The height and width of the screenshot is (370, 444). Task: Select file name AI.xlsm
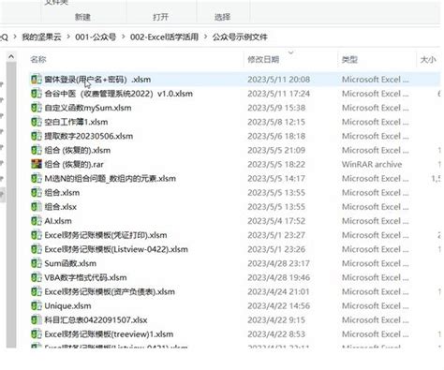pyautogui.click(x=58, y=221)
